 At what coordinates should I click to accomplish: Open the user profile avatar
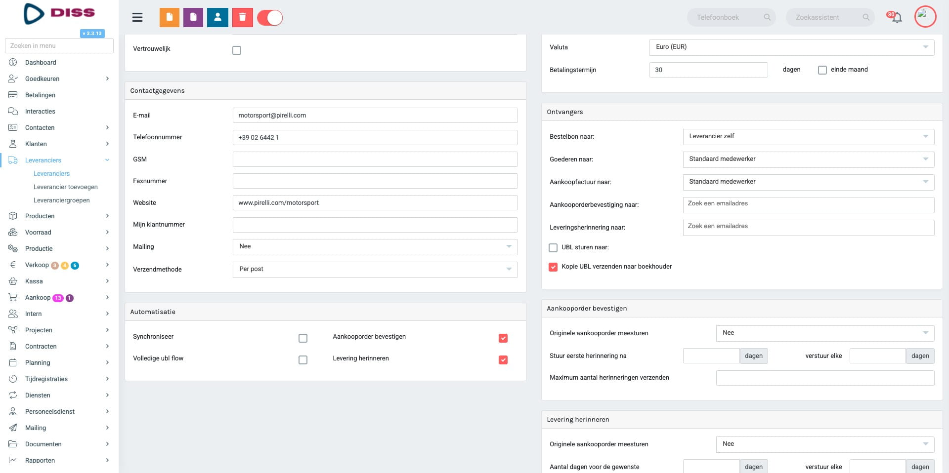[925, 16]
